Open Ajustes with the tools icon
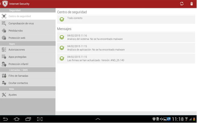This screenshot has width=197, height=123. [x=4, y=95]
